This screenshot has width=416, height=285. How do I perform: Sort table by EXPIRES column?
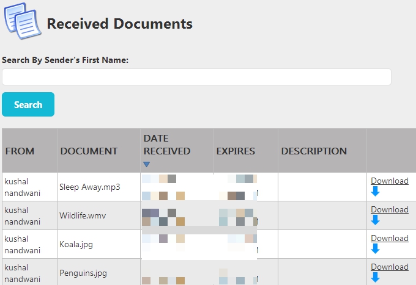[x=236, y=151]
